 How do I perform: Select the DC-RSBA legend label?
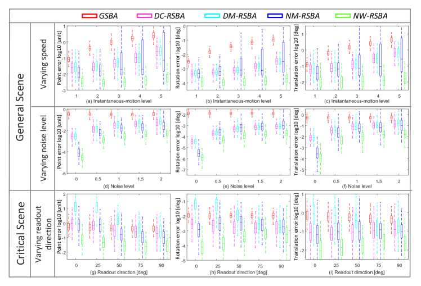[x=169, y=16]
